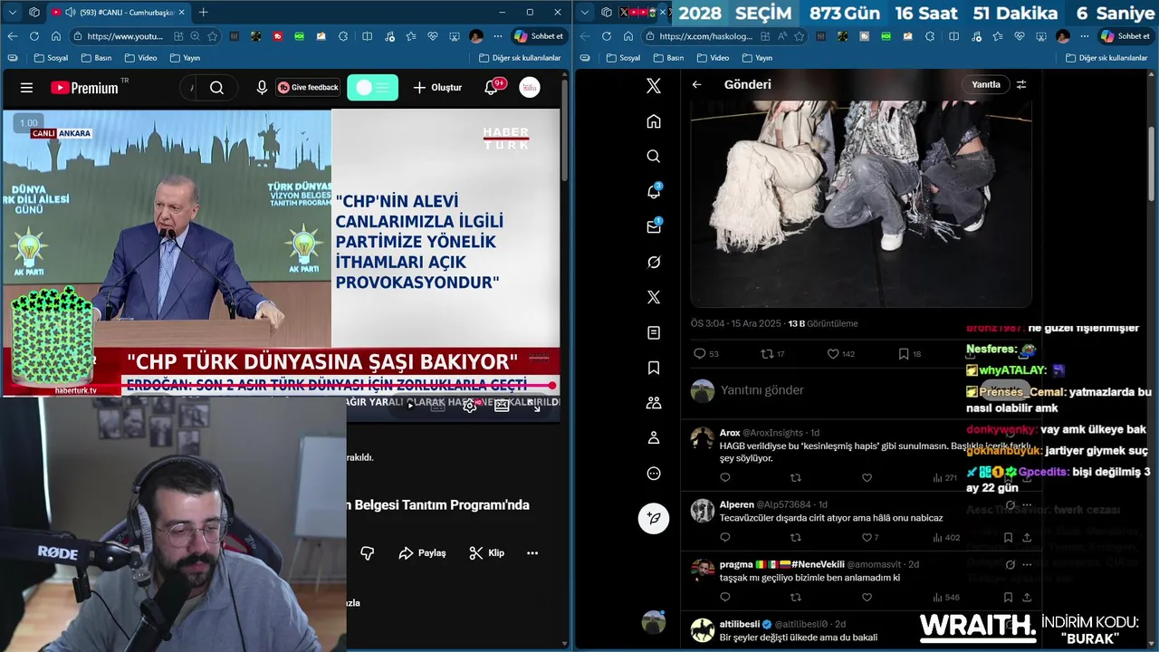
Task: Click the X logo in the sidebar
Action: coord(653,86)
